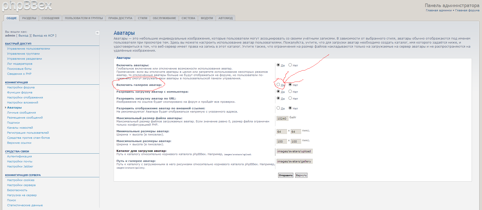
Task: Edit the maximum avatar file size field
Action: click(282, 119)
